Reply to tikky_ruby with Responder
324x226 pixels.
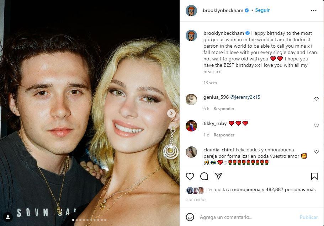(224, 135)
